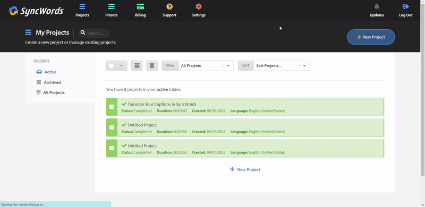Click the Duration: 00:01:43 text

pyautogui.click(x=172, y=111)
